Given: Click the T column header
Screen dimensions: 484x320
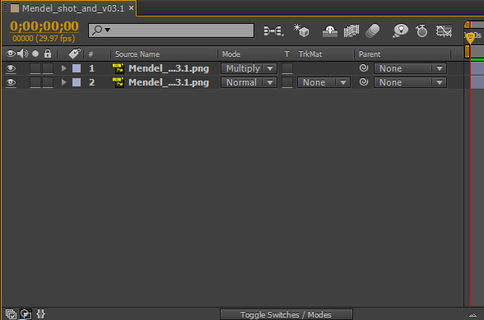Looking at the screenshot, I should pos(287,54).
